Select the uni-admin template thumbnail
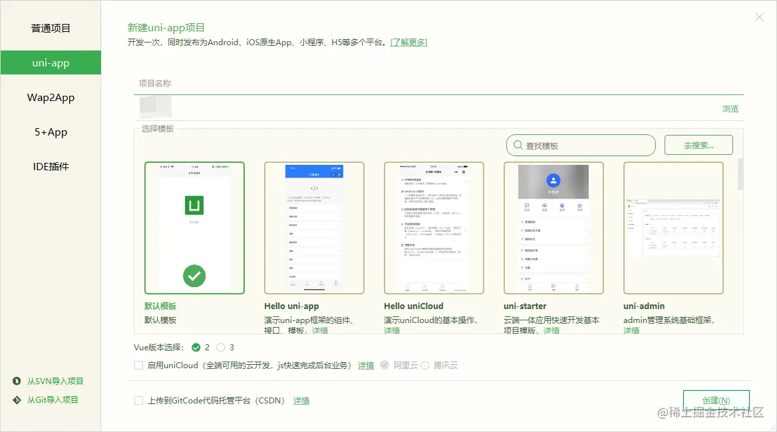This screenshot has width=777, height=432. (673, 227)
